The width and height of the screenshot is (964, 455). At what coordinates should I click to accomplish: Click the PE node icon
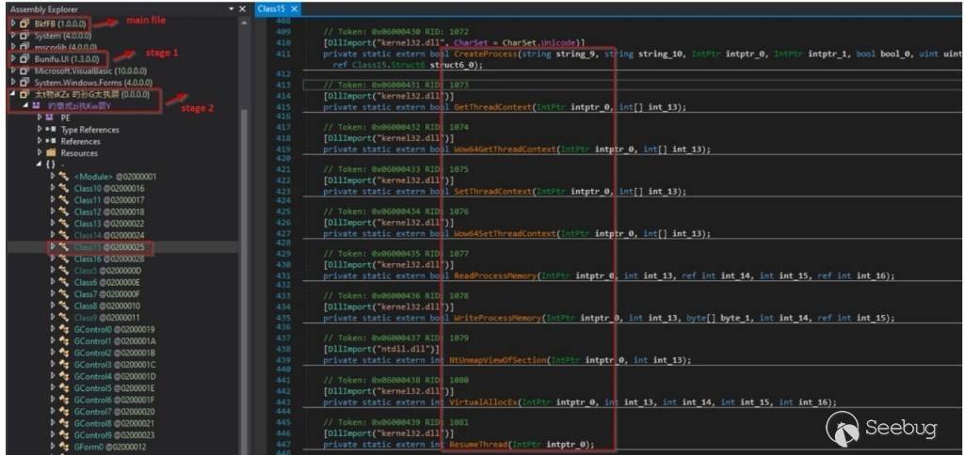coord(50,118)
